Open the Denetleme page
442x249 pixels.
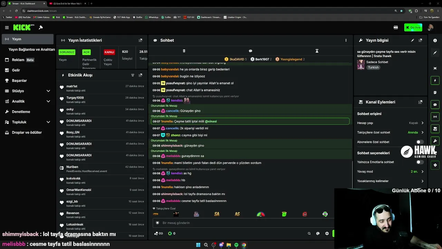pos(28,112)
